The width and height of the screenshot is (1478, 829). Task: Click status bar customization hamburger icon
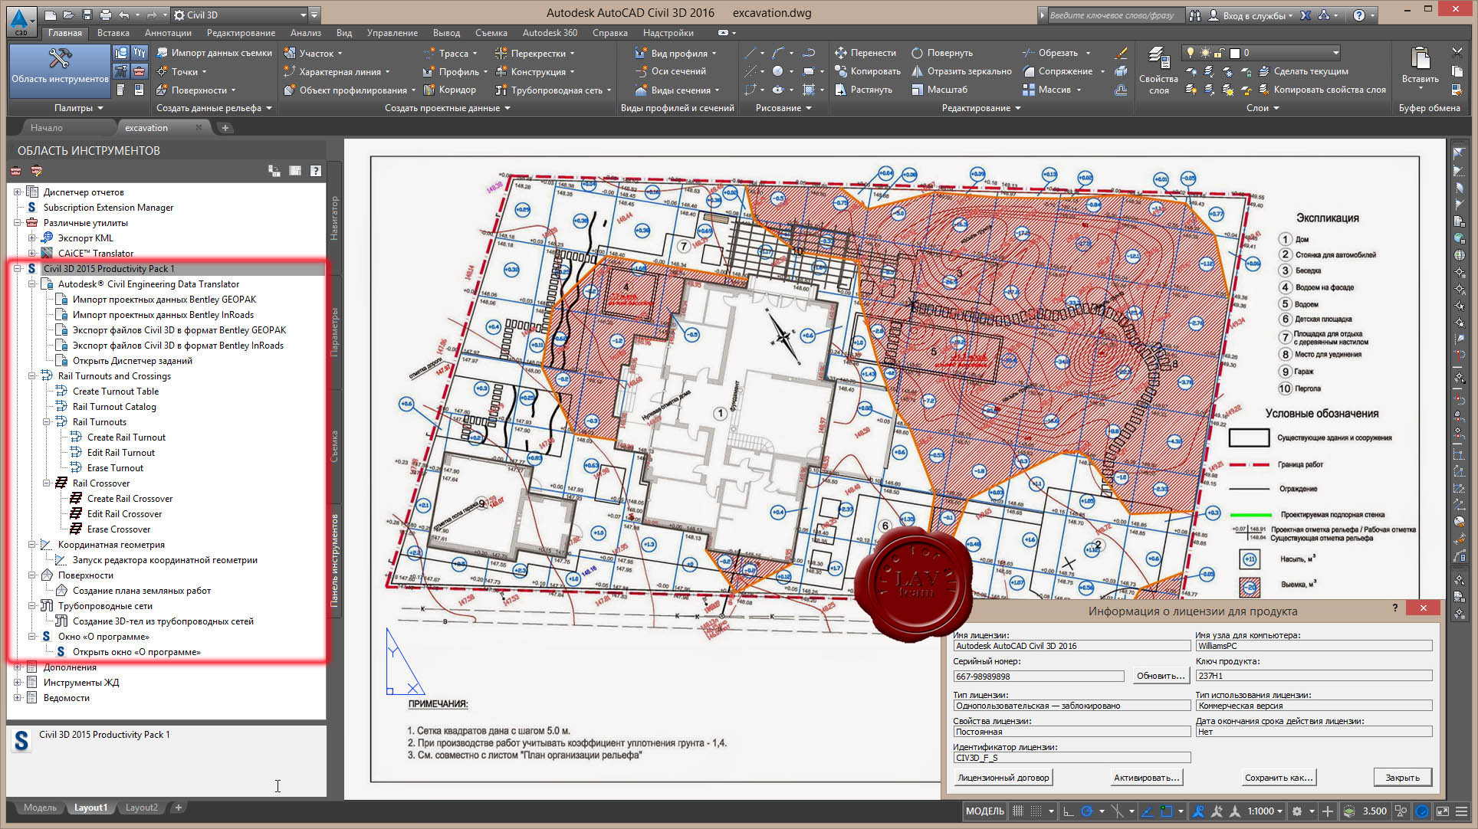(1461, 811)
